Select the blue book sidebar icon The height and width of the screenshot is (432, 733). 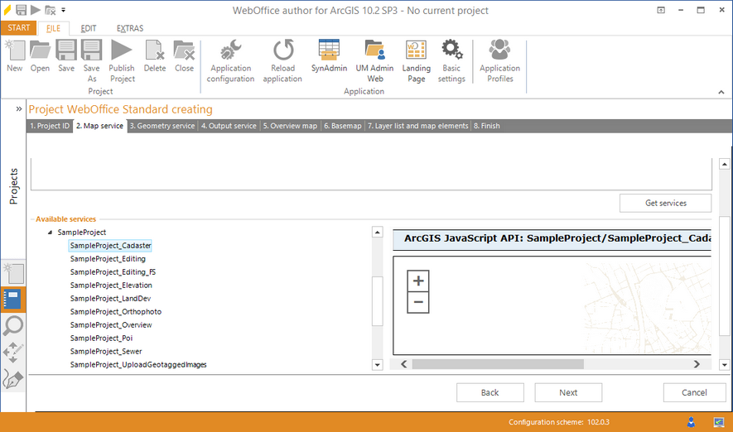tap(12, 300)
